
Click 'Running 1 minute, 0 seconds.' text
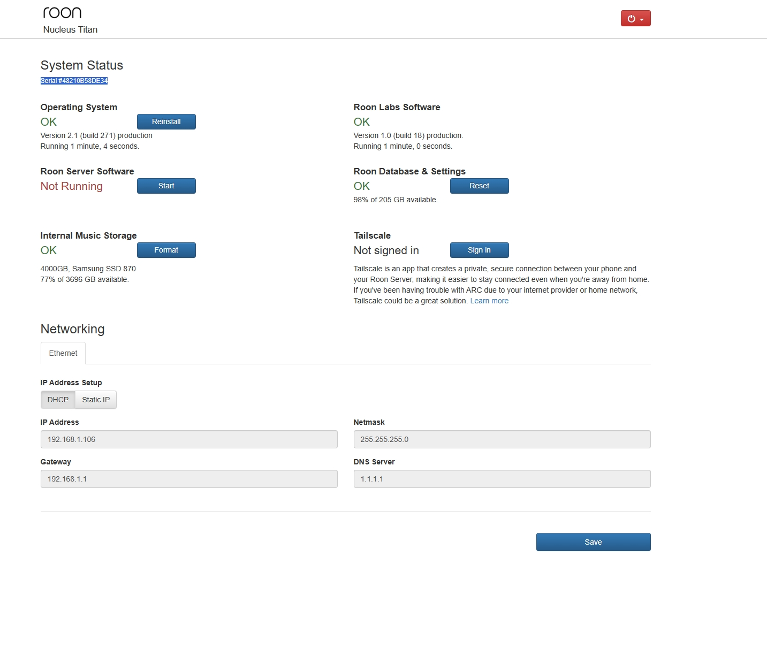tap(403, 146)
